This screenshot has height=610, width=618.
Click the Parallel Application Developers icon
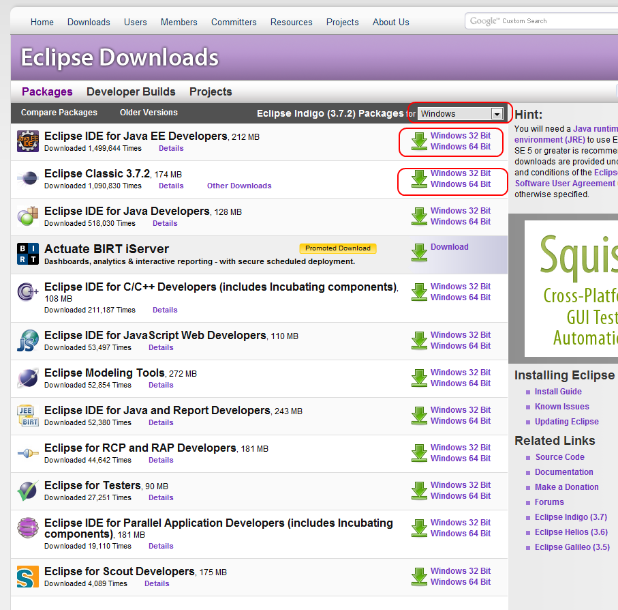coord(27,528)
